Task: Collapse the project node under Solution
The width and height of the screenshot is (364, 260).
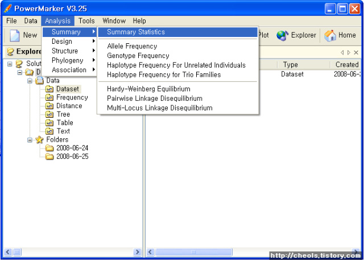Action: click(19, 72)
